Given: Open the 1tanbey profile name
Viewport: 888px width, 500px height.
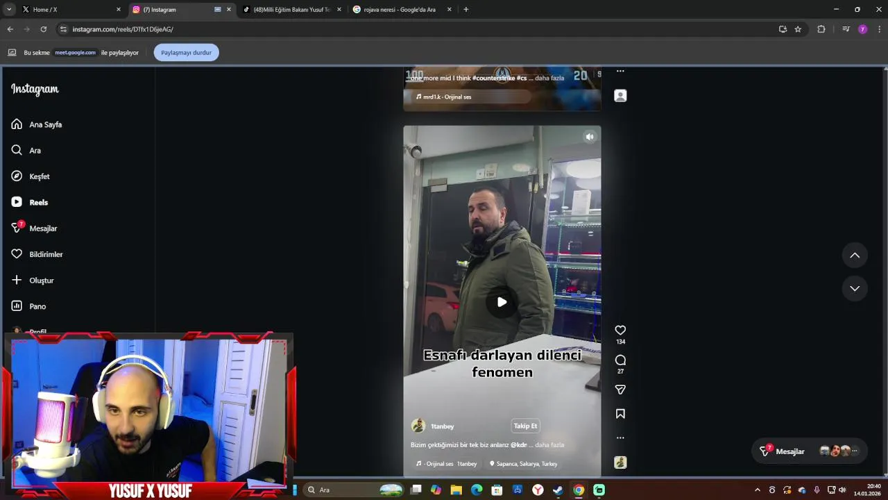Looking at the screenshot, I should point(442,426).
